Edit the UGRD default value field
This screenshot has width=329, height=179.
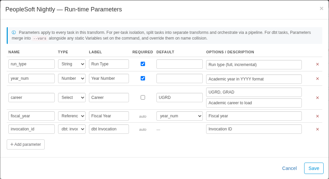pos(180,98)
